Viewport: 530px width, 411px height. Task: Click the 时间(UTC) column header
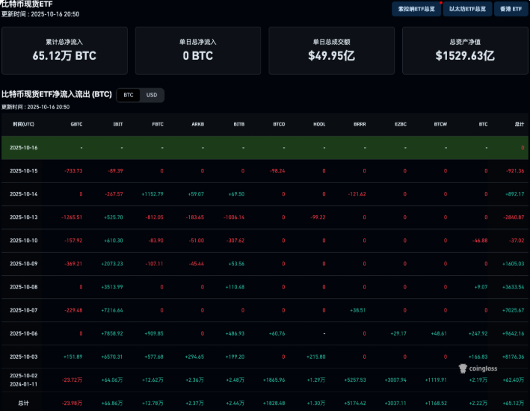coord(24,124)
